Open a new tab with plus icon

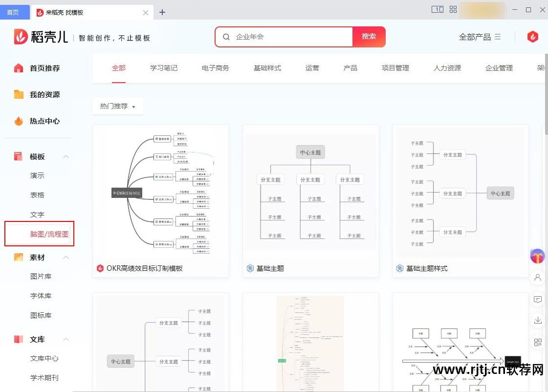click(162, 12)
